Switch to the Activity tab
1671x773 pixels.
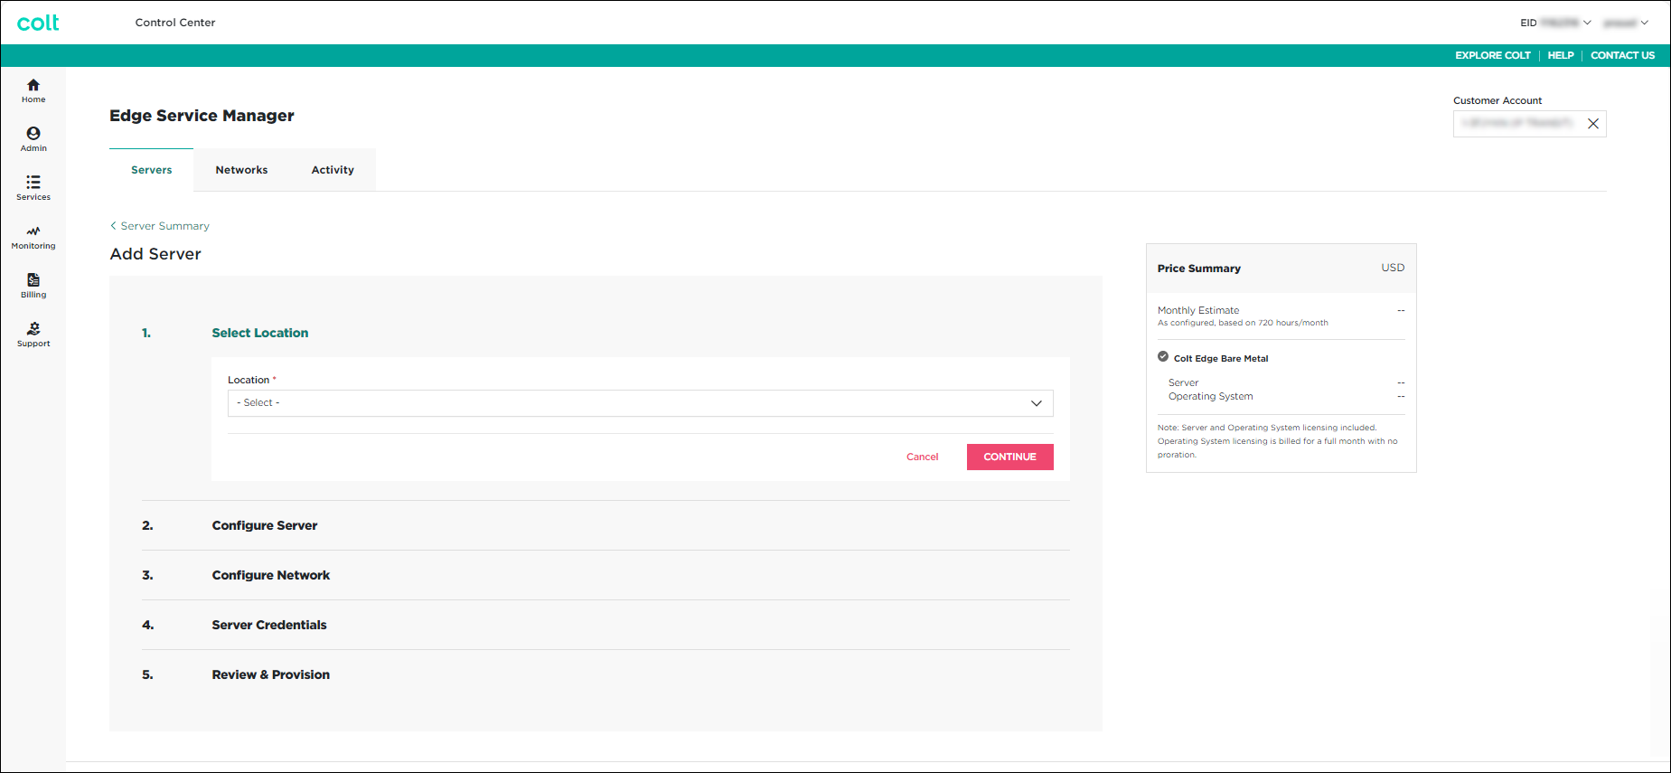[333, 170]
